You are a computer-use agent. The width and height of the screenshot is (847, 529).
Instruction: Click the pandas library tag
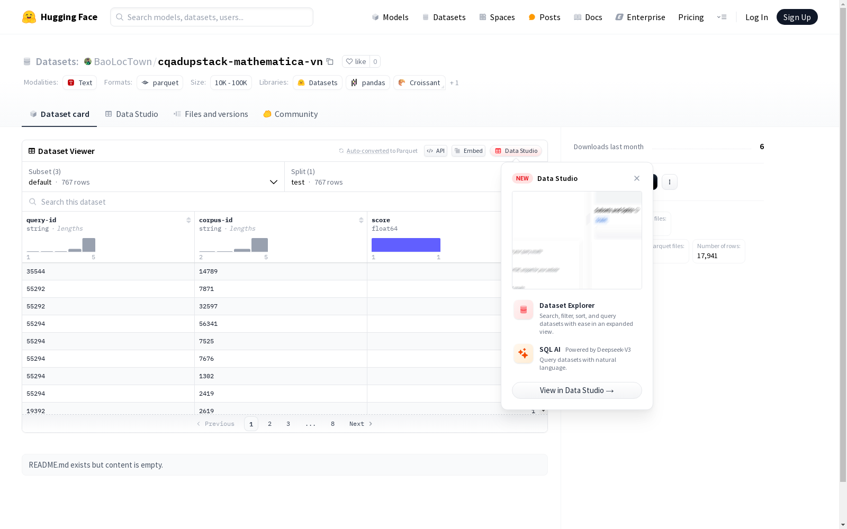pos(368,83)
